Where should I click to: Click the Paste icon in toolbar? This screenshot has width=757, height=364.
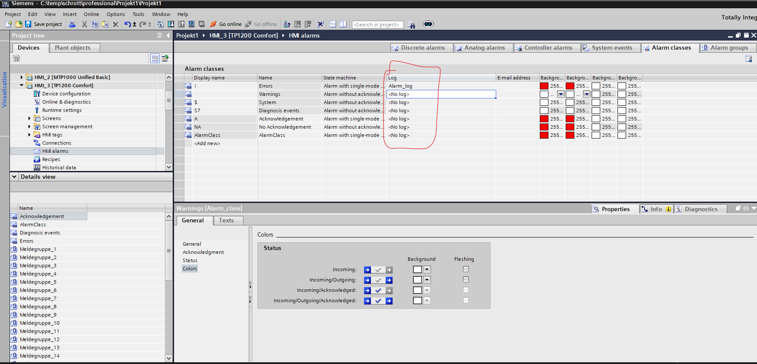pos(105,24)
